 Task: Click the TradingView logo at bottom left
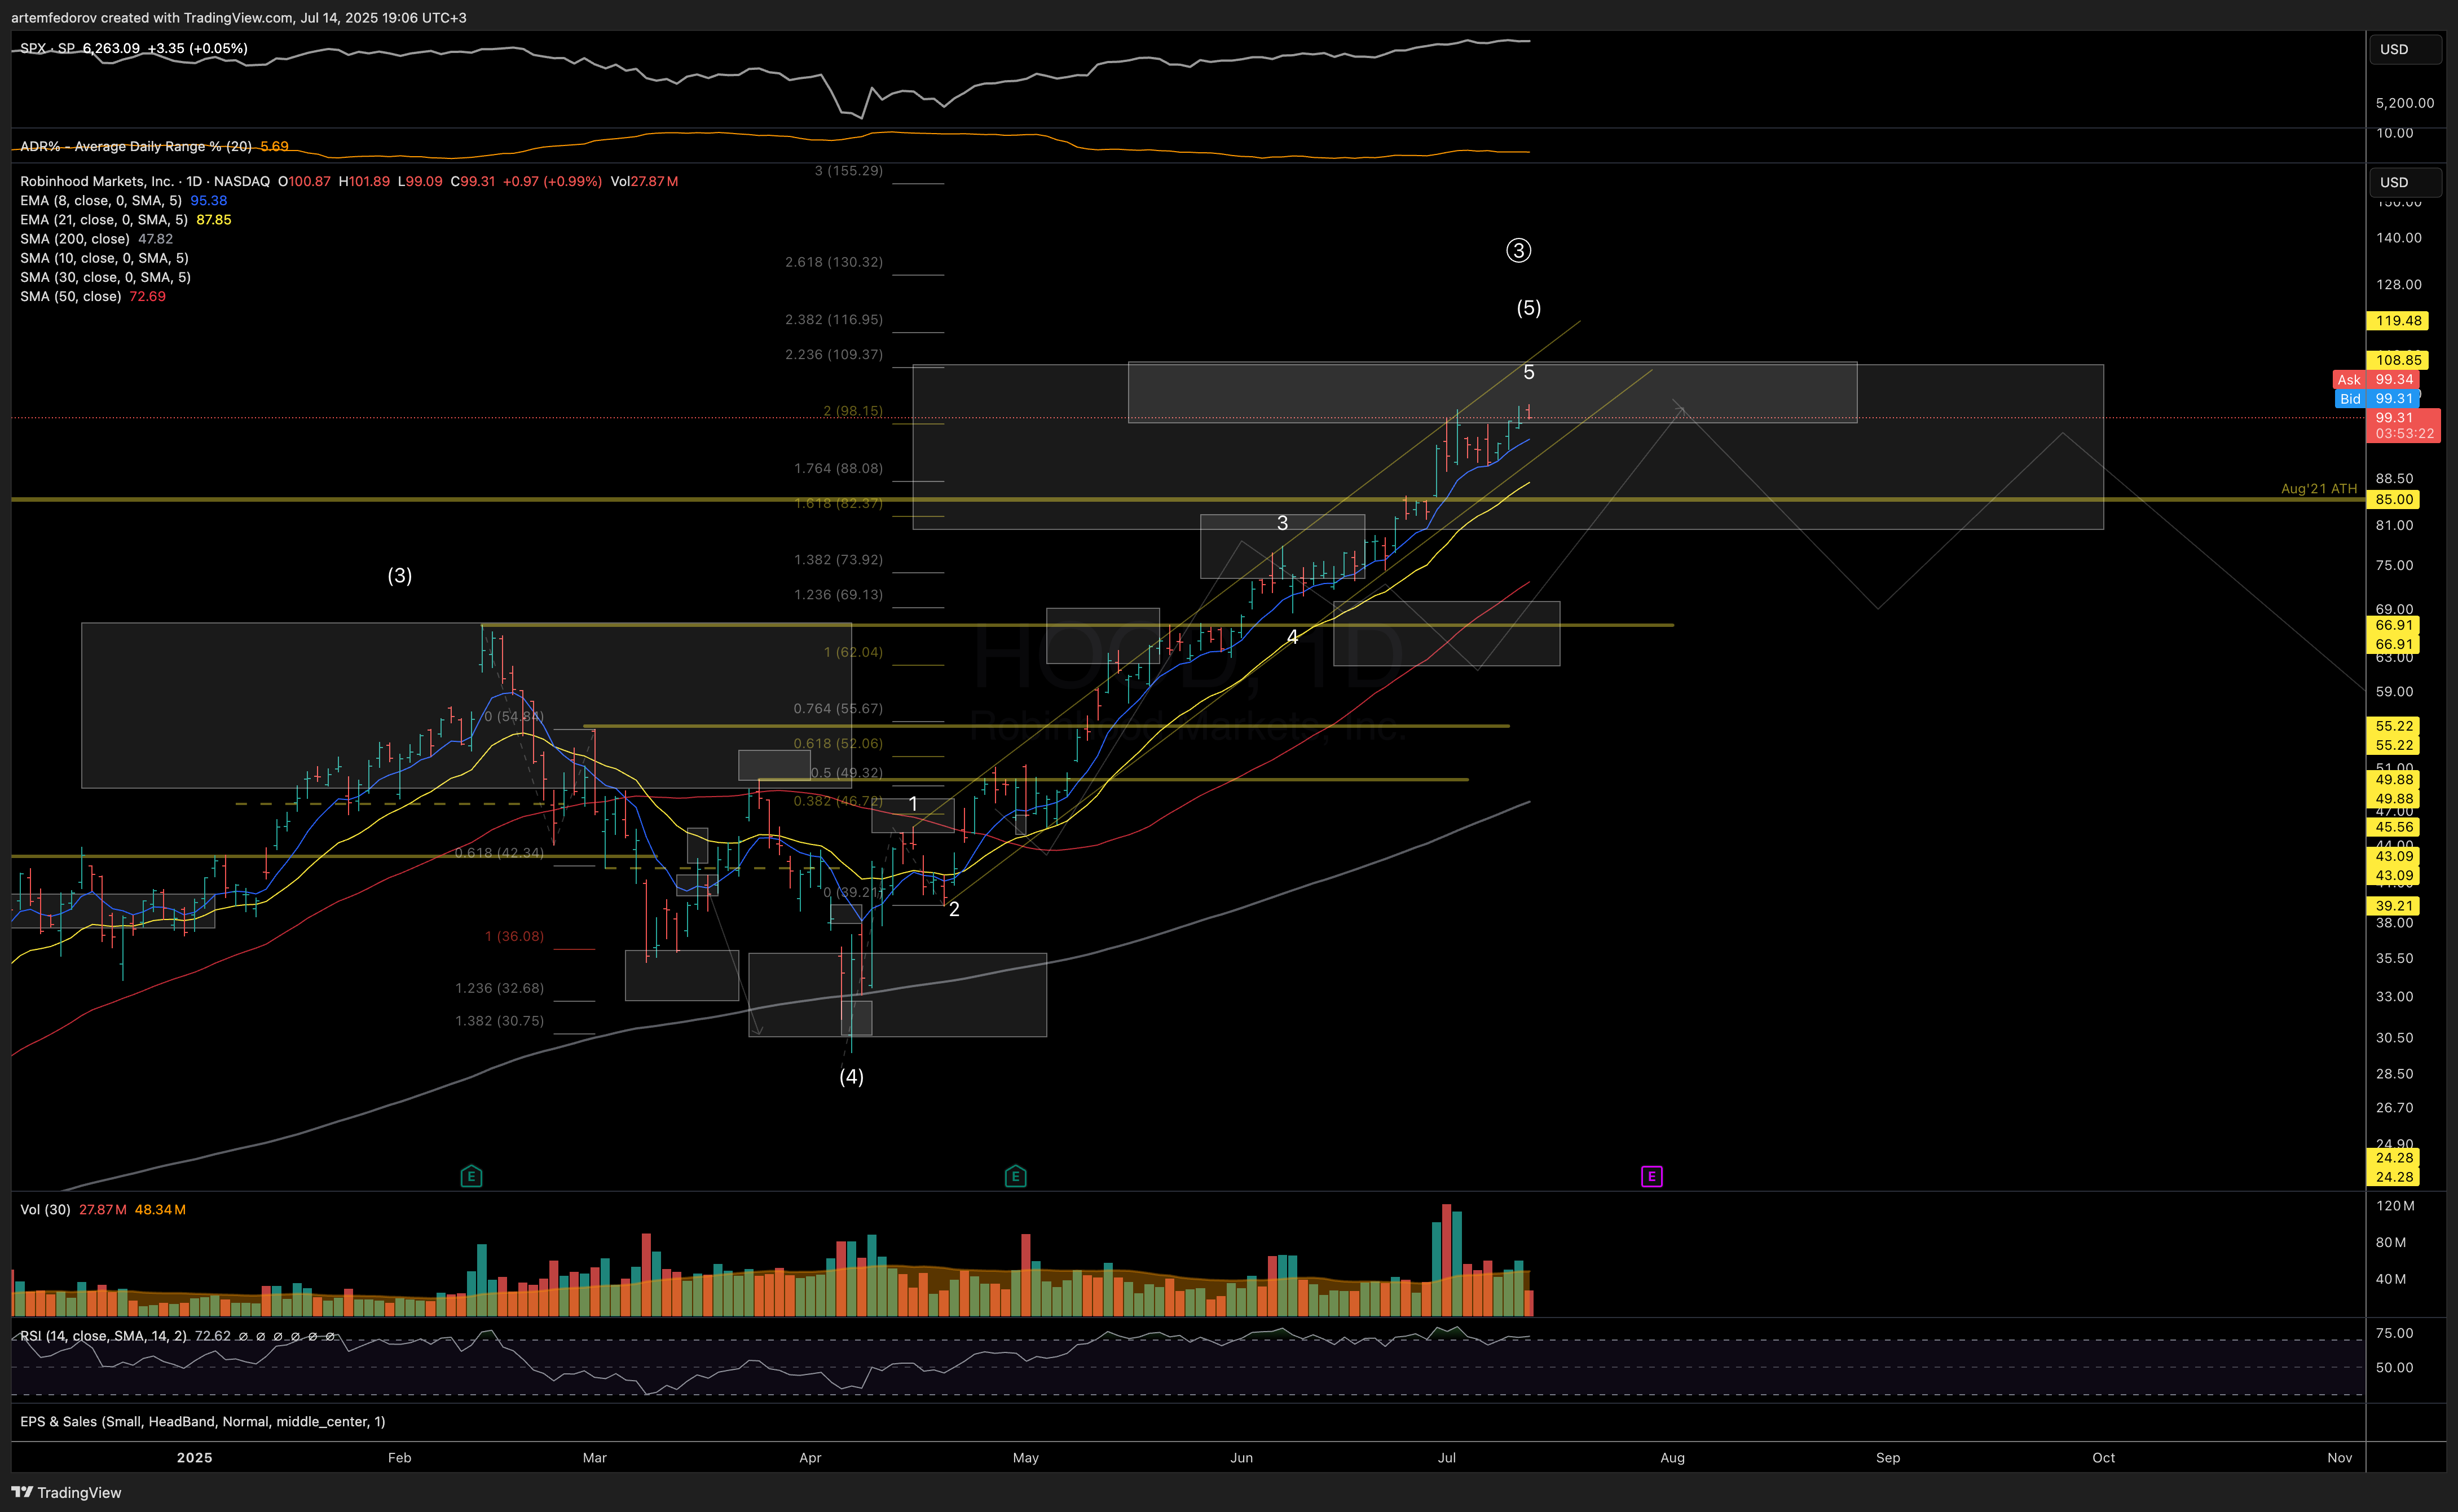coord(66,1492)
